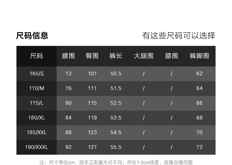Select the 大腿围 column header
Image resolution: width=232 pixels, height=165 pixels.
144,56
